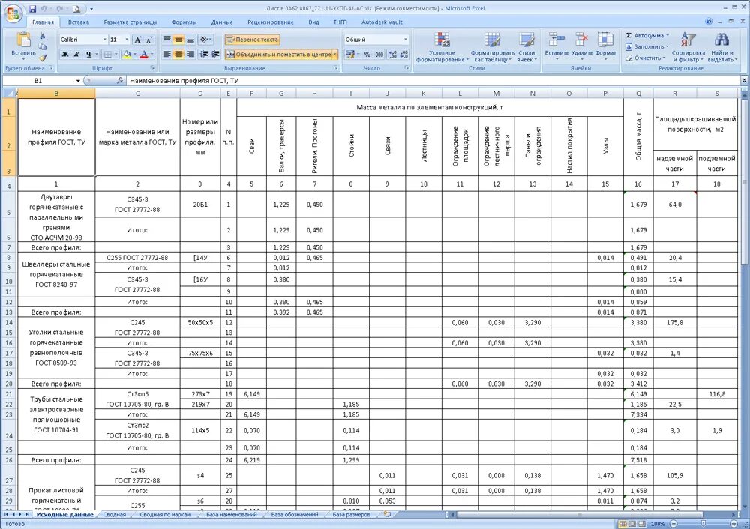Decrease decimal places

point(405,55)
